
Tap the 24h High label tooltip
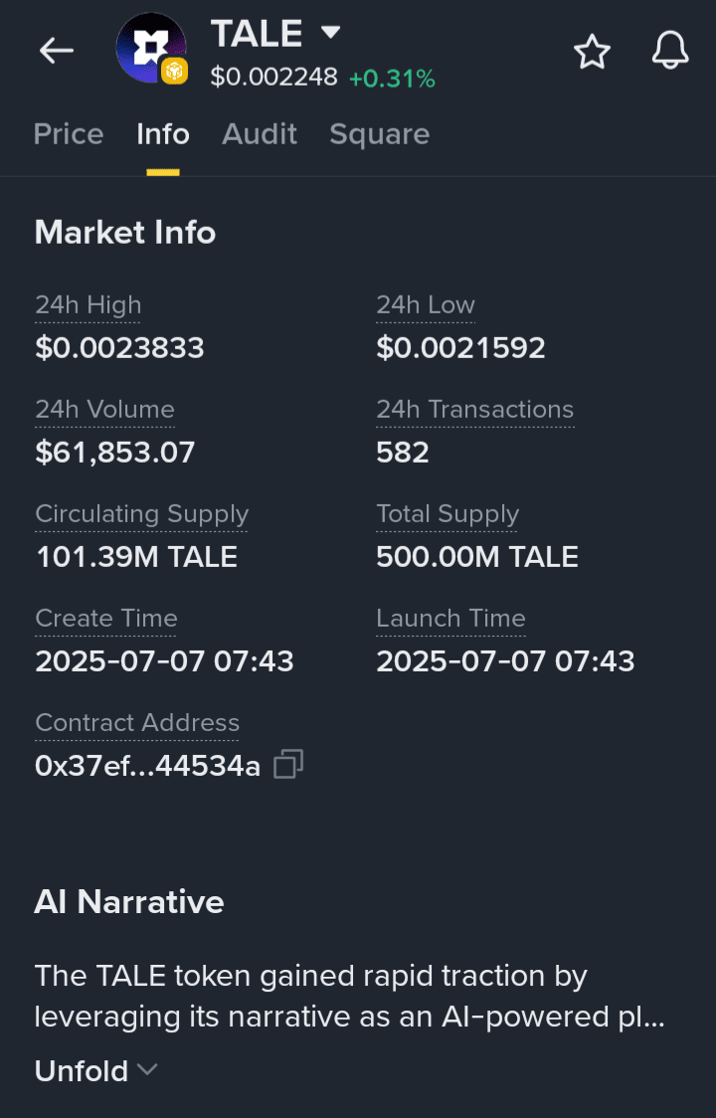pyautogui.click(x=89, y=305)
